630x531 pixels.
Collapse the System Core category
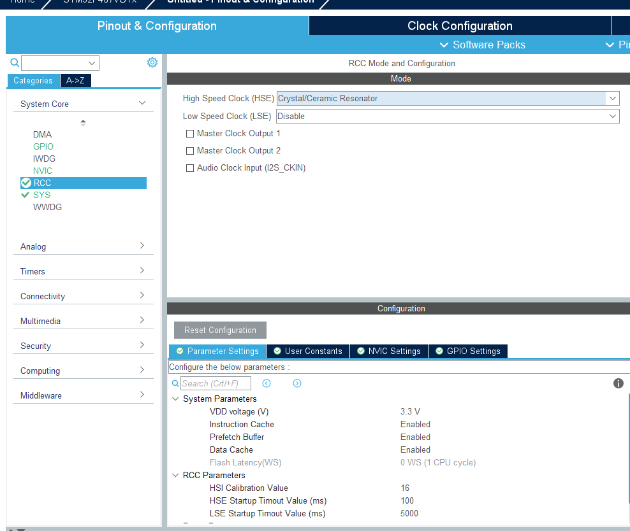[x=142, y=103]
